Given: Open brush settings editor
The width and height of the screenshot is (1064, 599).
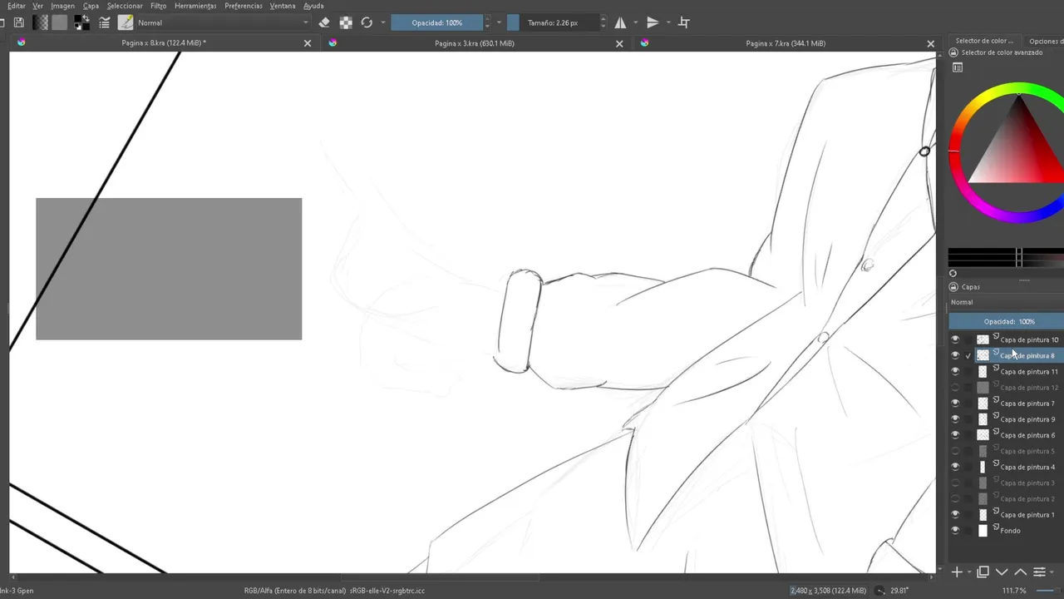Looking at the screenshot, I should (104, 22).
